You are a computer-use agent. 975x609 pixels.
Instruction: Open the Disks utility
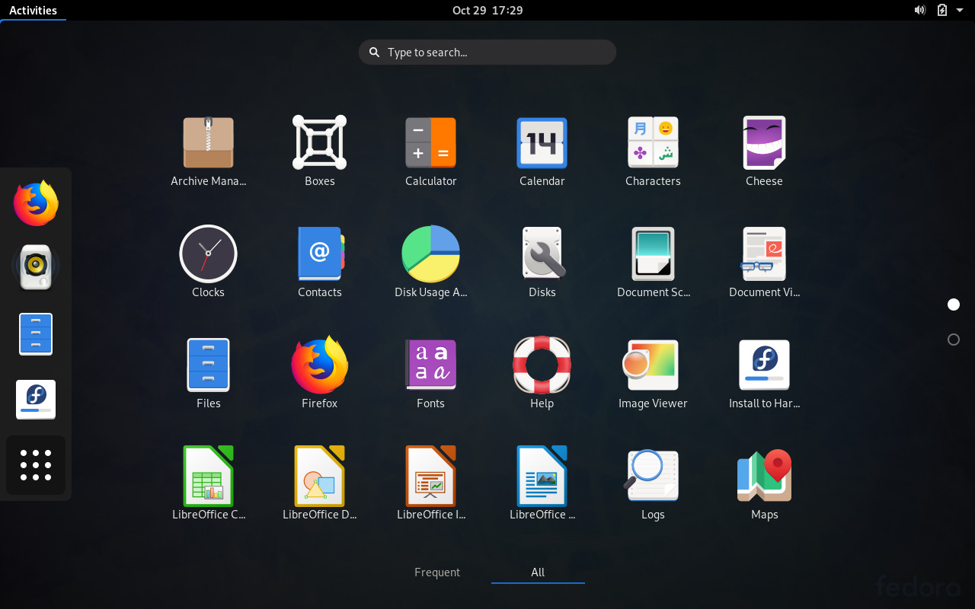(x=542, y=253)
